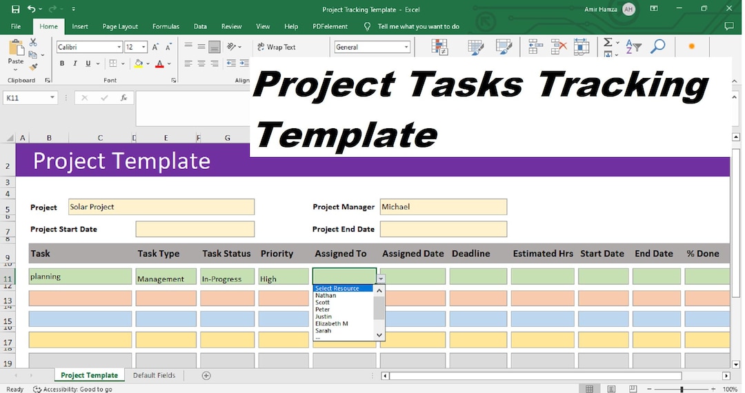Open the text orientation tool
745x393 pixels.
coord(231,46)
